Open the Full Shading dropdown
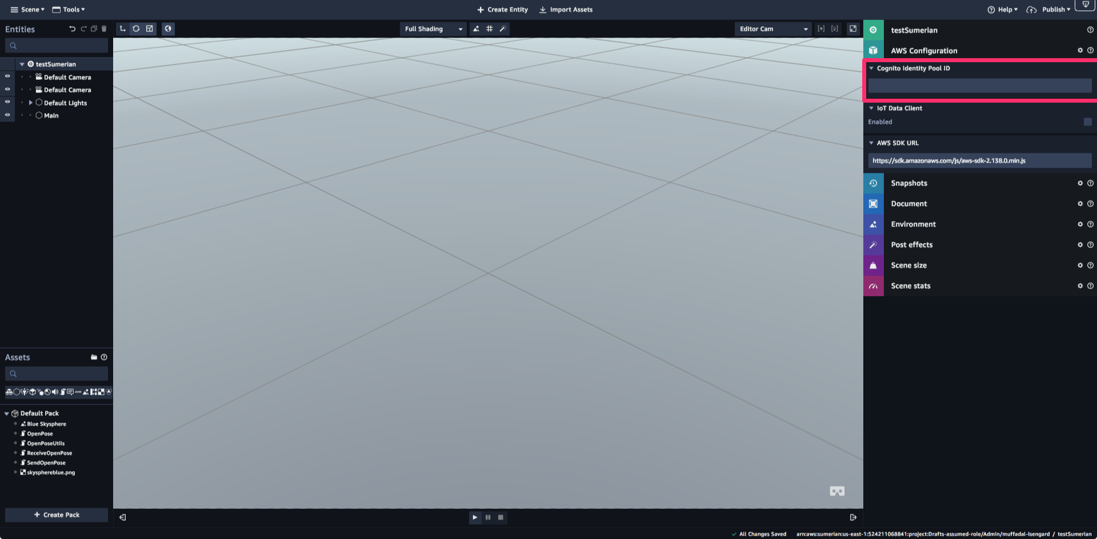The width and height of the screenshot is (1097, 539). click(x=433, y=29)
